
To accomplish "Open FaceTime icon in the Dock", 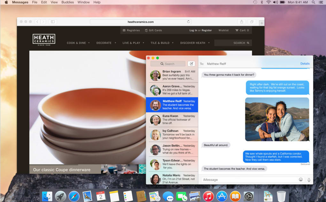I will pyautogui.click(x=182, y=196).
